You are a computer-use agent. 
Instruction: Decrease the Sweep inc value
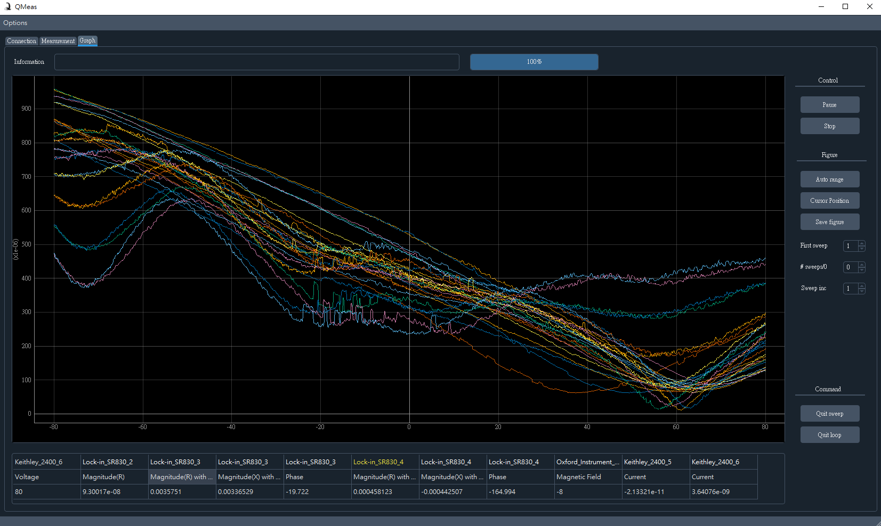(862, 291)
